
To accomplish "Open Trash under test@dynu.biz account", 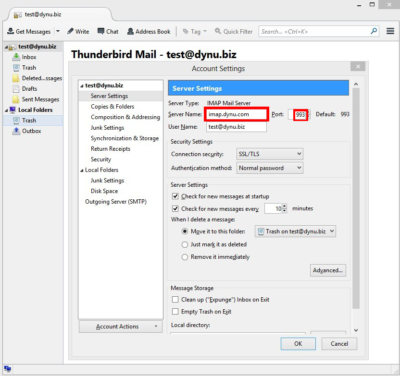I will point(29,68).
